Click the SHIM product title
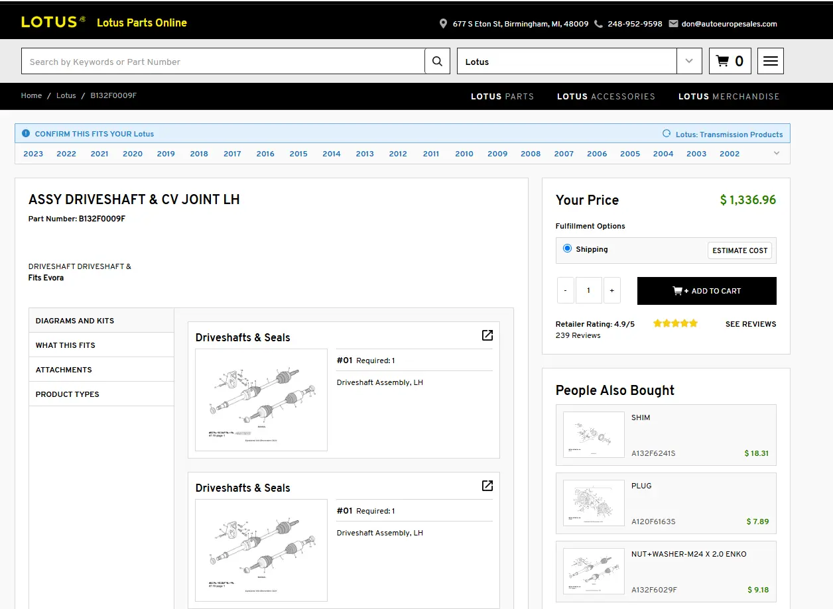Screen dimensions: 833x609 (x=641, y=417)
